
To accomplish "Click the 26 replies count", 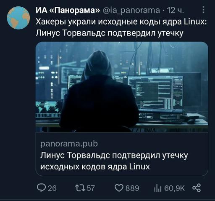I will [x=52, y=188].
